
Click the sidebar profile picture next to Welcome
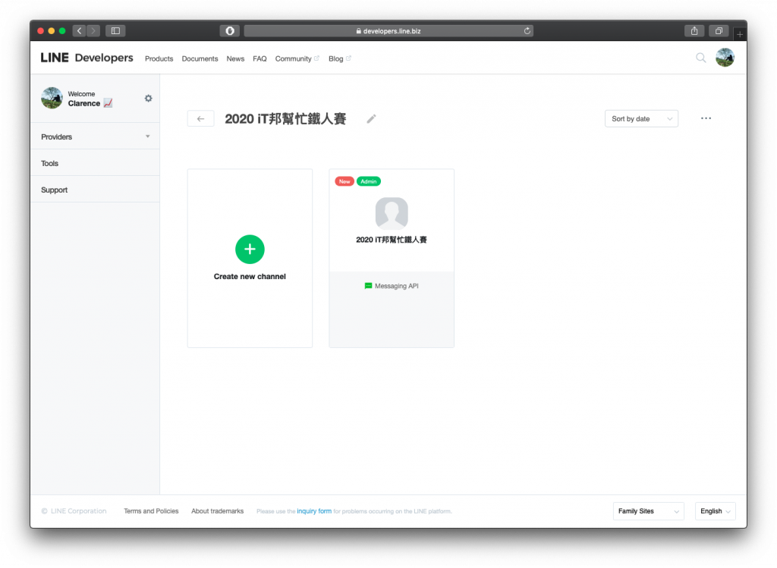(52, 98)
